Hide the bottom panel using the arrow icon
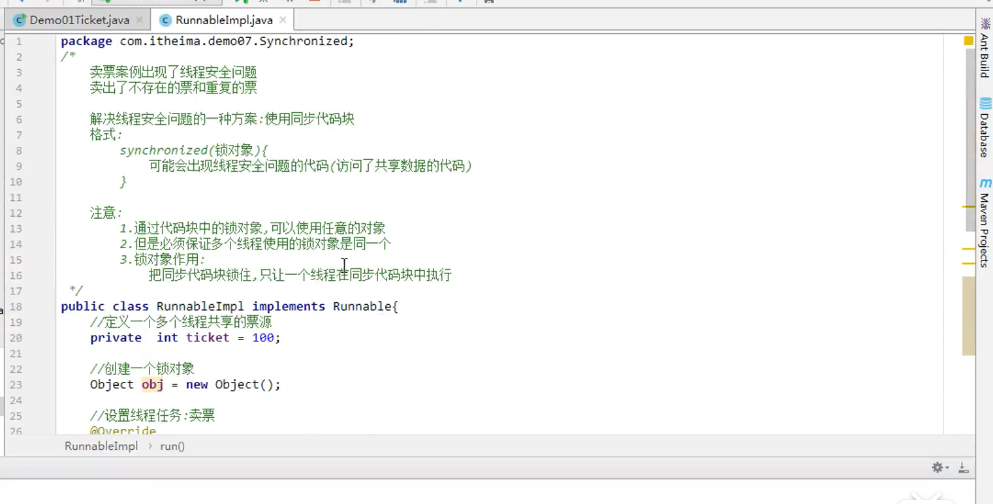Viewport: 993px width, 504px height. coord(963,467)
